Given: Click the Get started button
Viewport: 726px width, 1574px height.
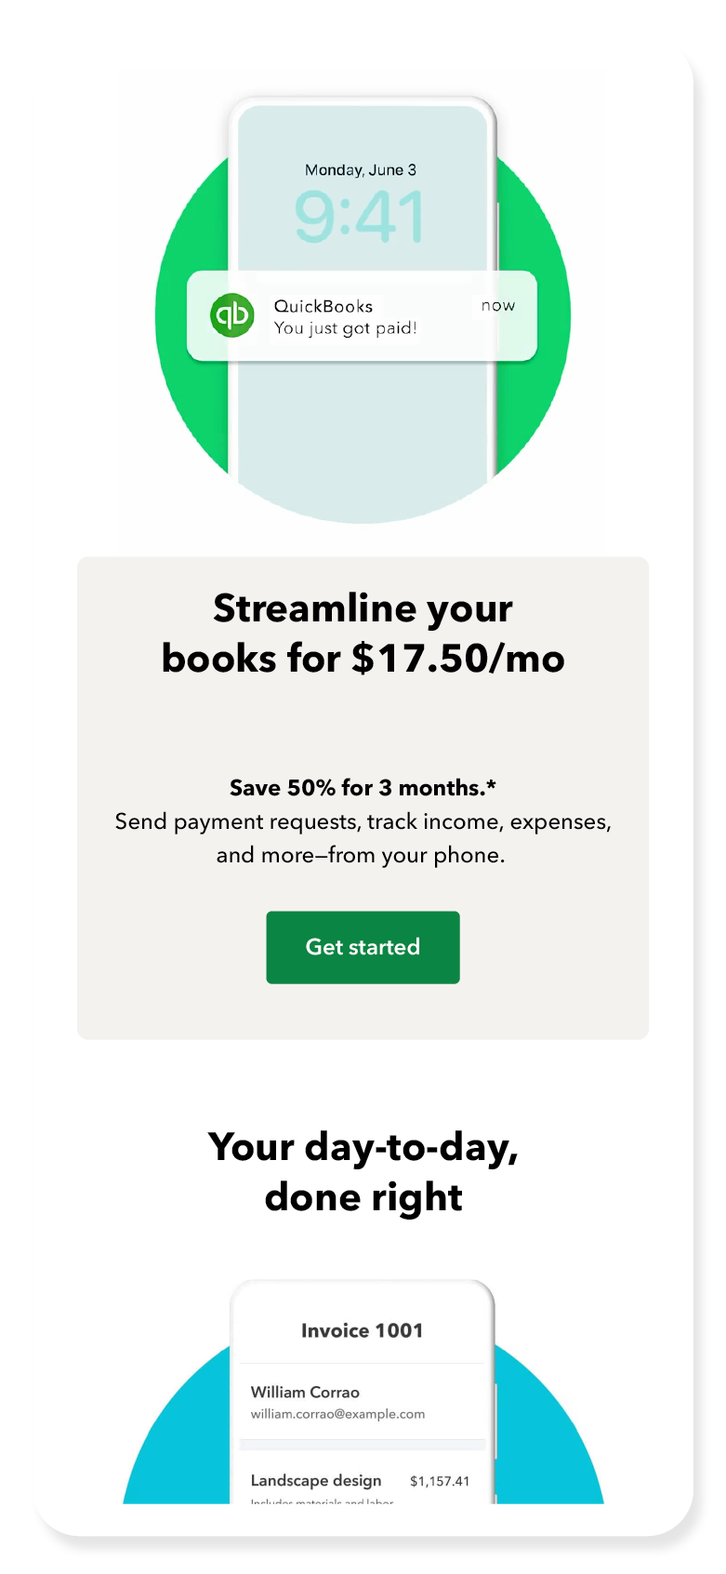Looking at the screenshot, I should [x=363, y=947].
